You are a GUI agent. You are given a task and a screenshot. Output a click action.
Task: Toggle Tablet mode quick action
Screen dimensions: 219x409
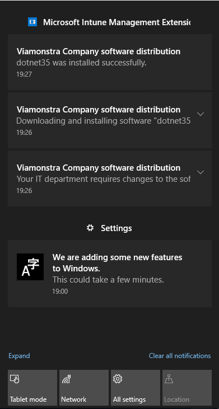[32, 388]
